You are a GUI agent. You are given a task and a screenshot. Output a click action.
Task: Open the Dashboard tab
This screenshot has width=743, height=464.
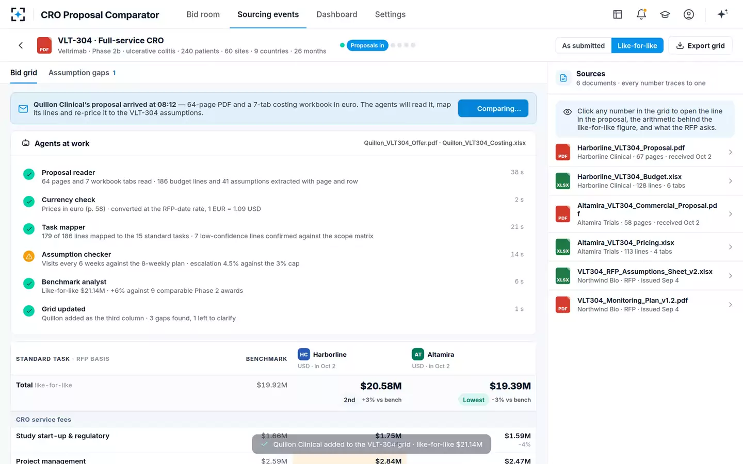[x=336, y=14]
